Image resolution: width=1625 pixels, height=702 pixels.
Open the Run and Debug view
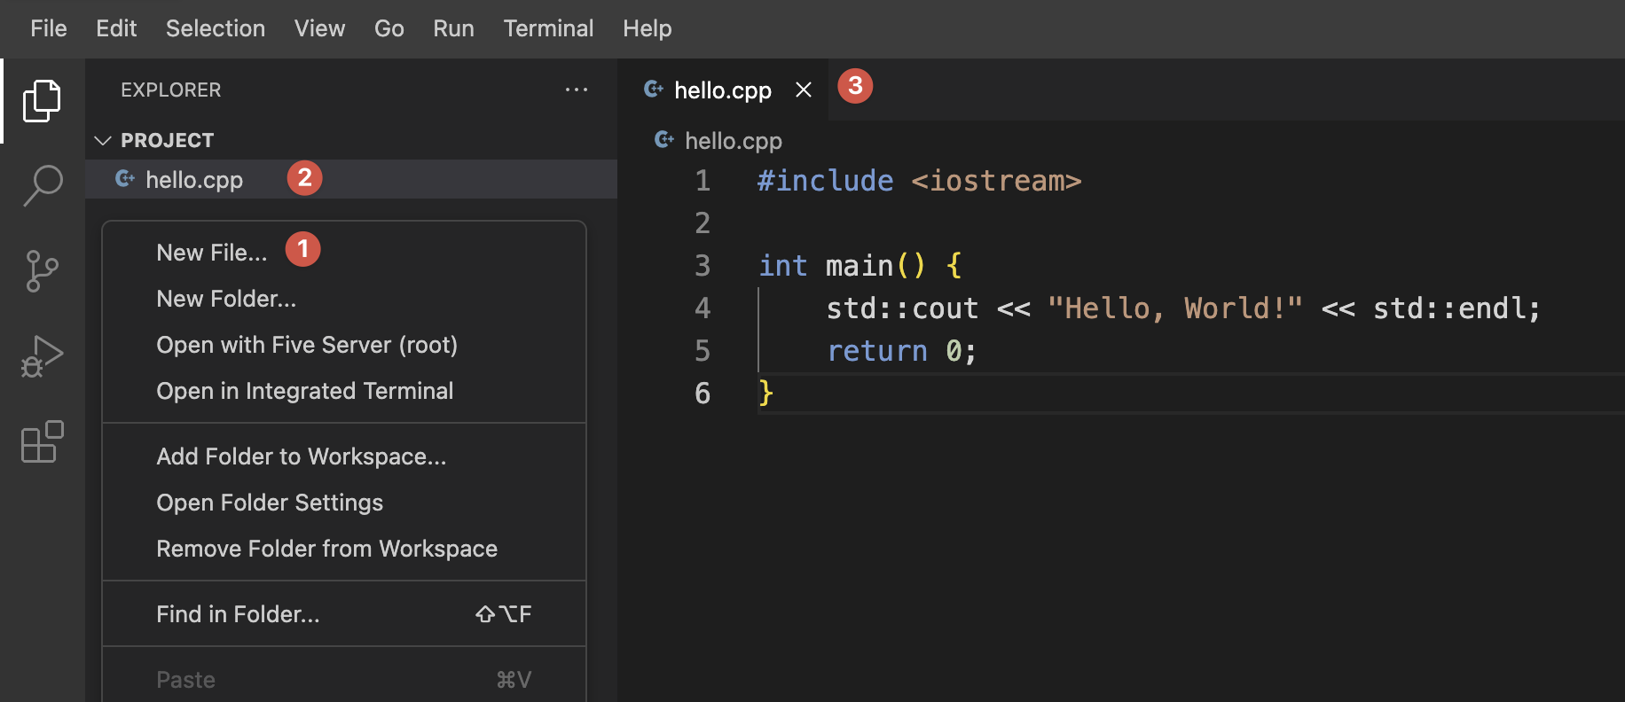coord(42,356)
